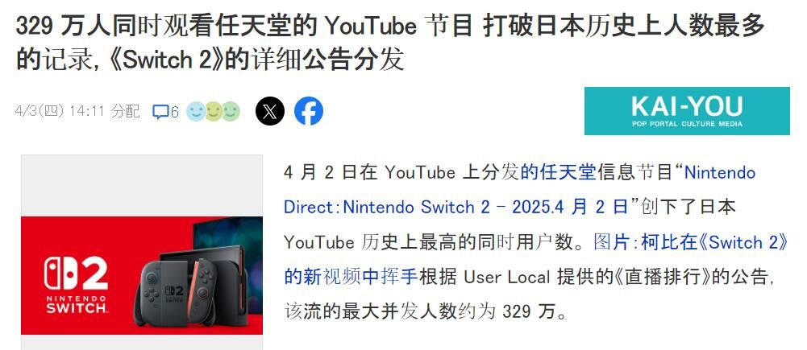807x350 pixels.
Task: Open the "Nintendo" link ending the first line
Action: click(719, 172)
